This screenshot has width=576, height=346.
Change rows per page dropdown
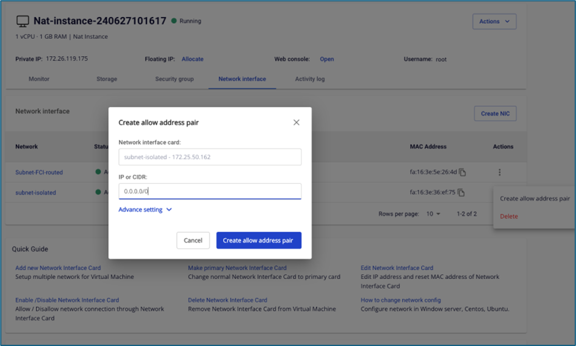[433, 214]
